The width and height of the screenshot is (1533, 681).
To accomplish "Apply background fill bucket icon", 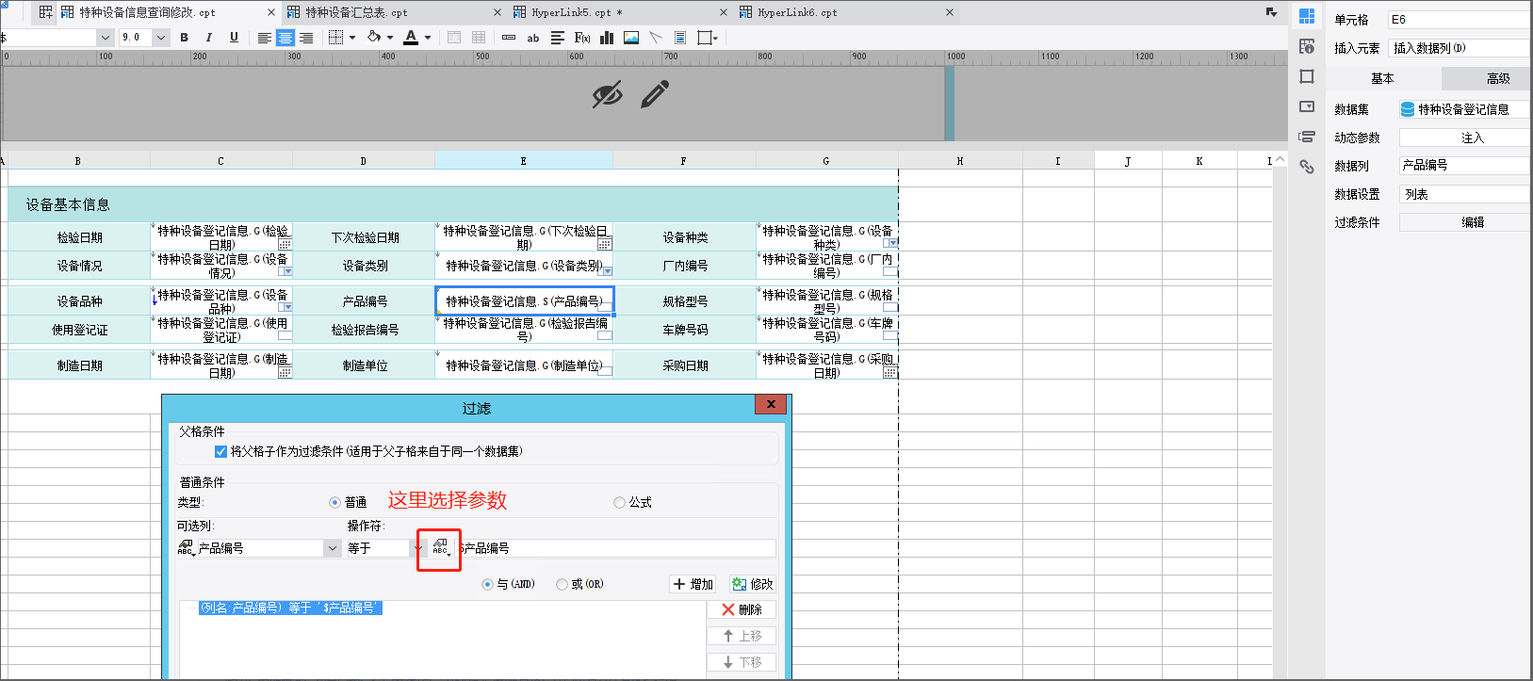I will click(x=374, y=38).
